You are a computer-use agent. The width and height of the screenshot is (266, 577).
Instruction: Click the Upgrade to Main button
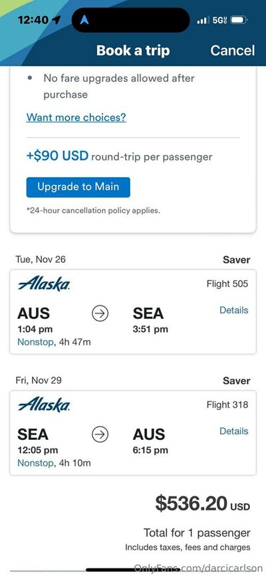tap(78, 187)
